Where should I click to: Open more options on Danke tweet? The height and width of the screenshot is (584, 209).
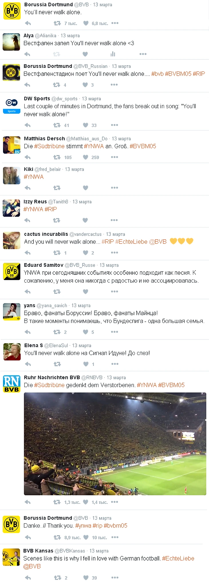[115, 537]
